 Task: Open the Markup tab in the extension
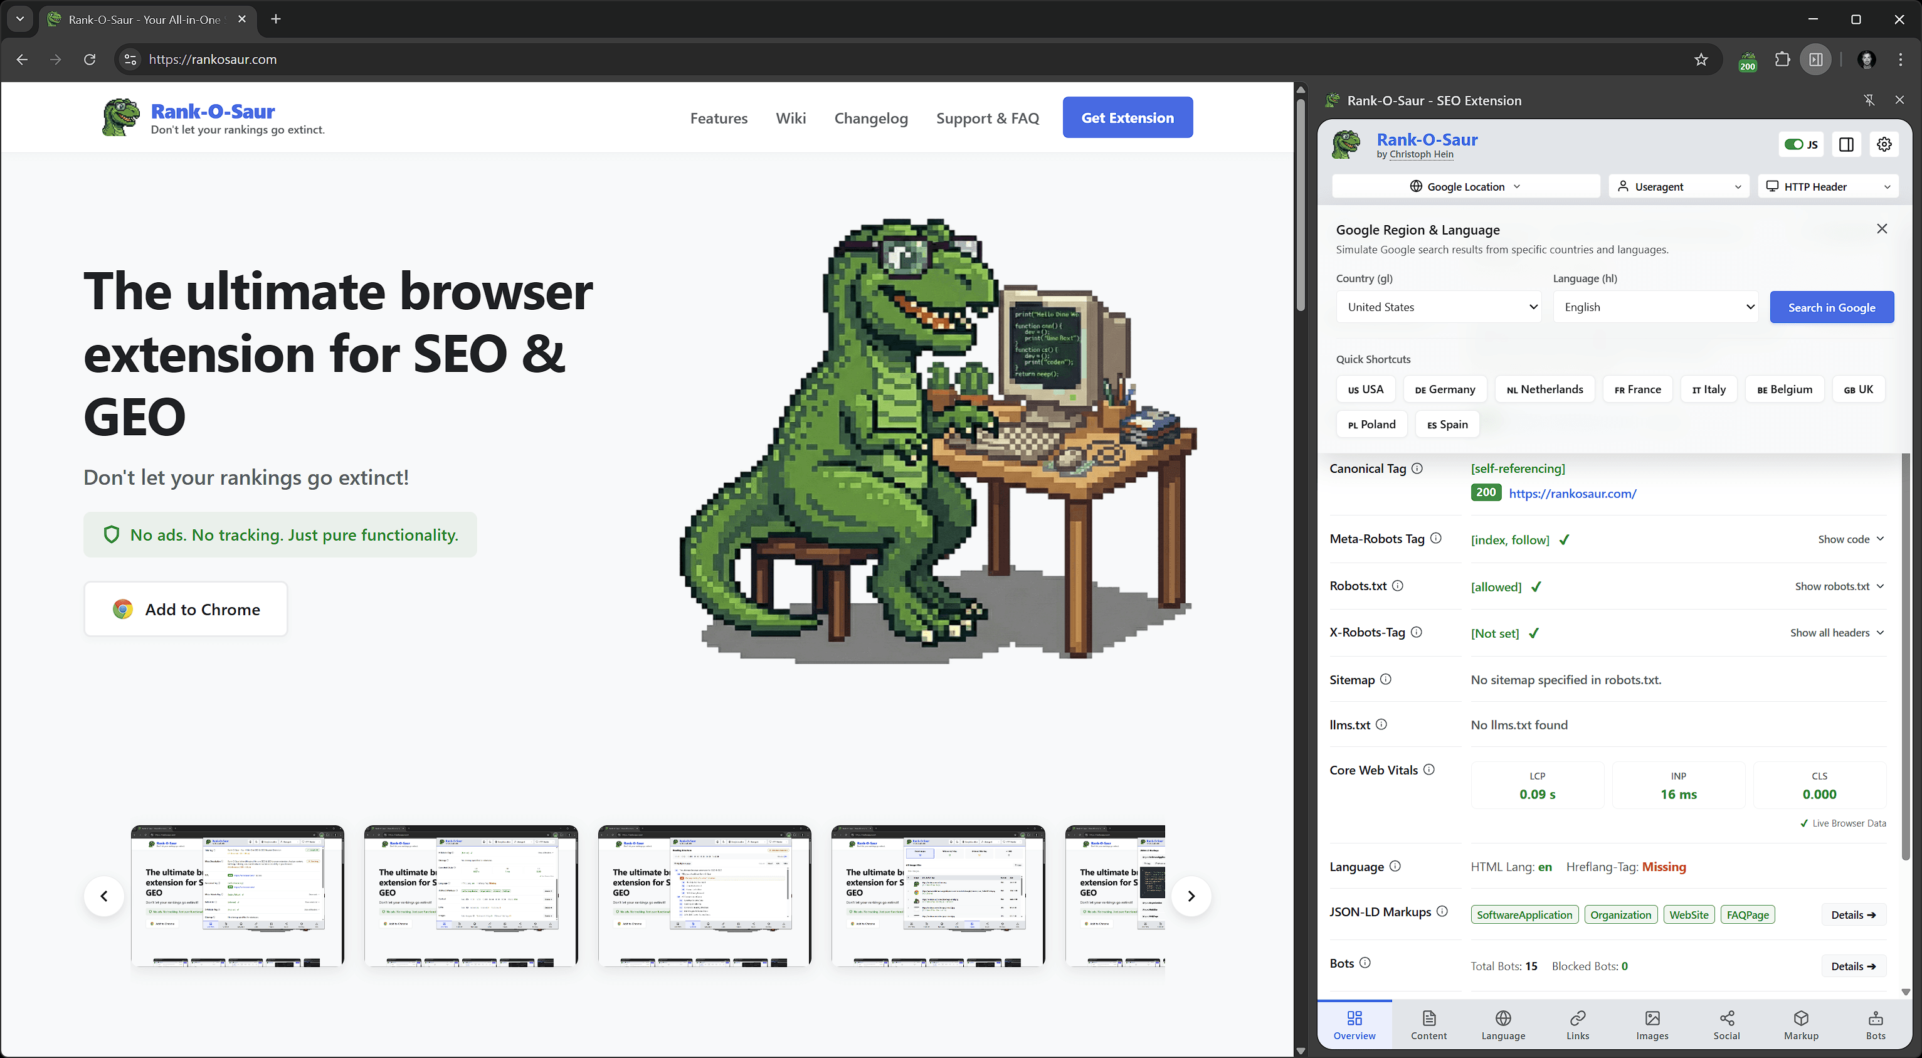click(1801, 1024)
